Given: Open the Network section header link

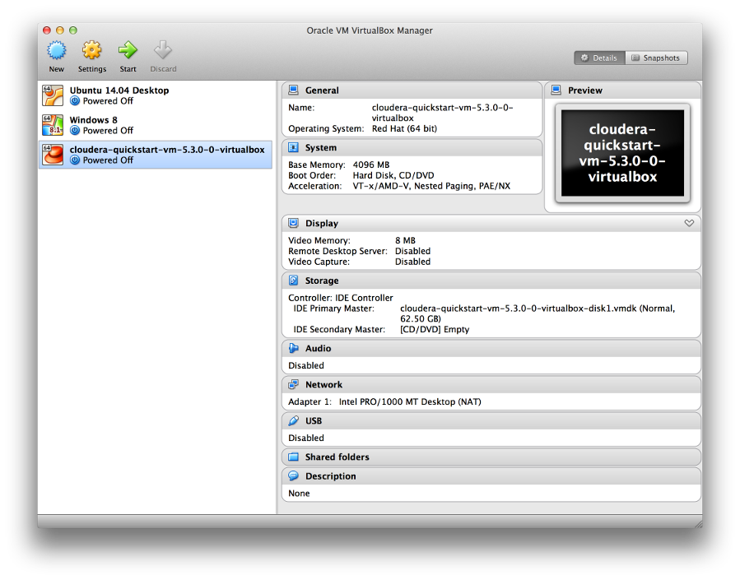Looking at the screenshot, I should [323, 385].
